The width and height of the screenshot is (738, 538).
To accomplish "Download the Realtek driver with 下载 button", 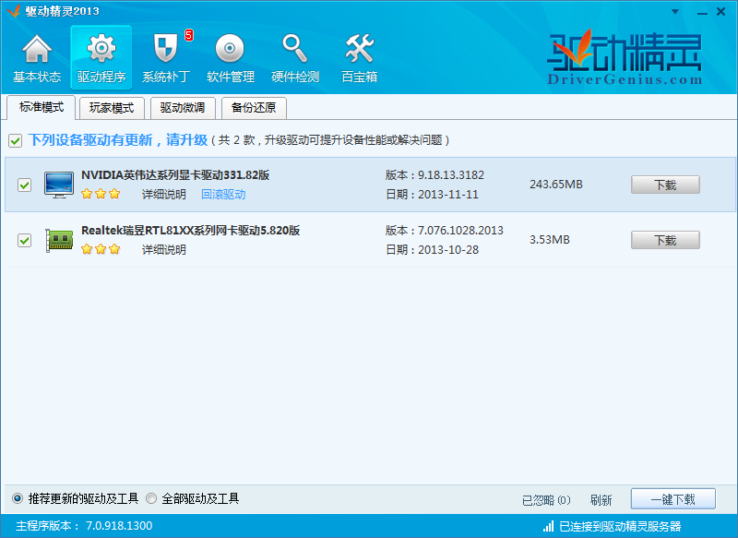I will (x=665, y=240).
